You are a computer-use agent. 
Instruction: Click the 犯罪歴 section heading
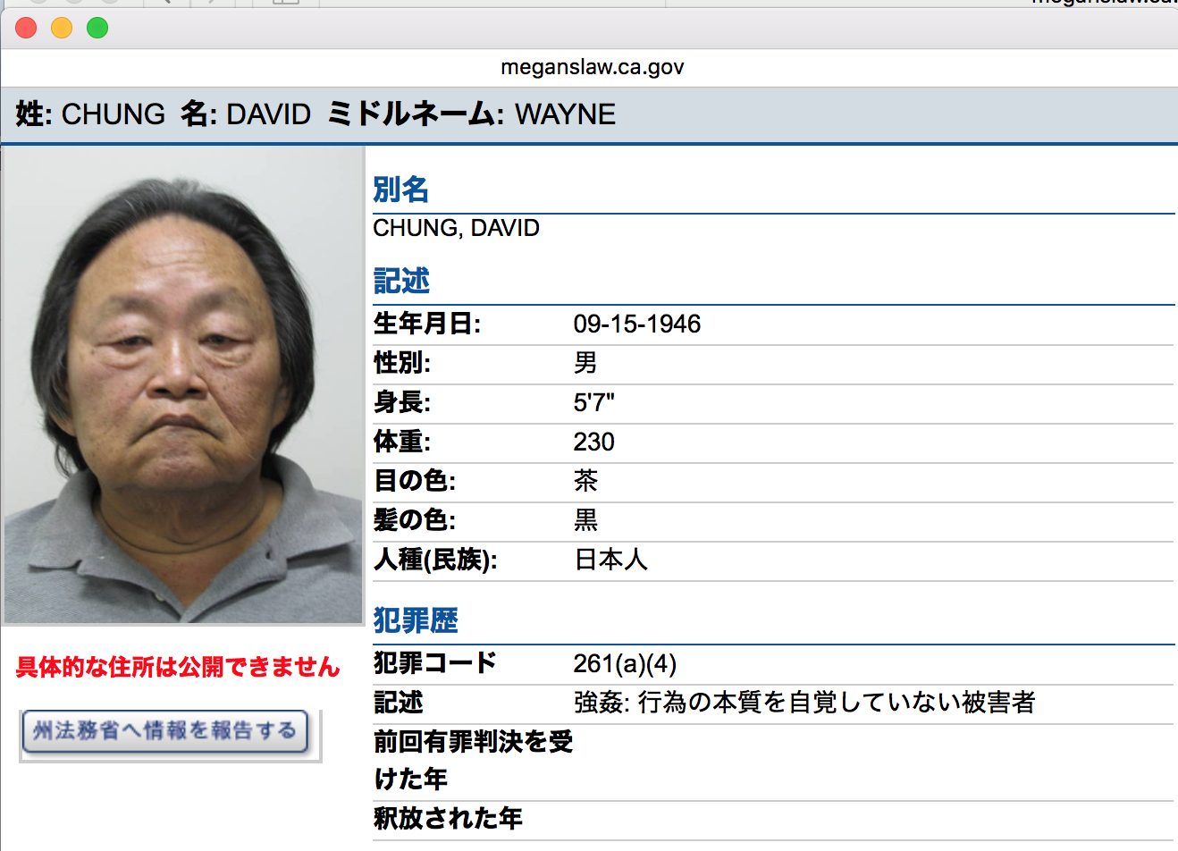tap(416, 620)
